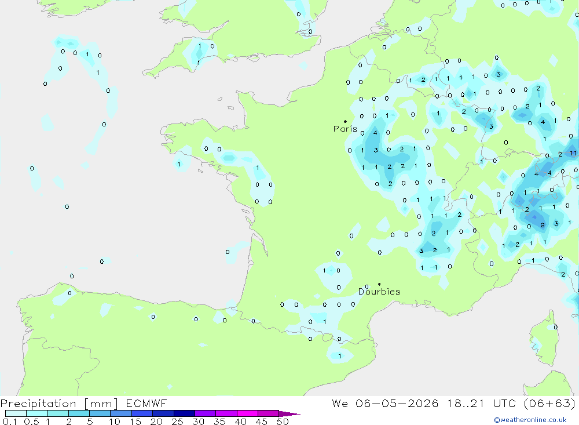
Task: Click the black dot marking Dourbies
Action: (379, 284)
